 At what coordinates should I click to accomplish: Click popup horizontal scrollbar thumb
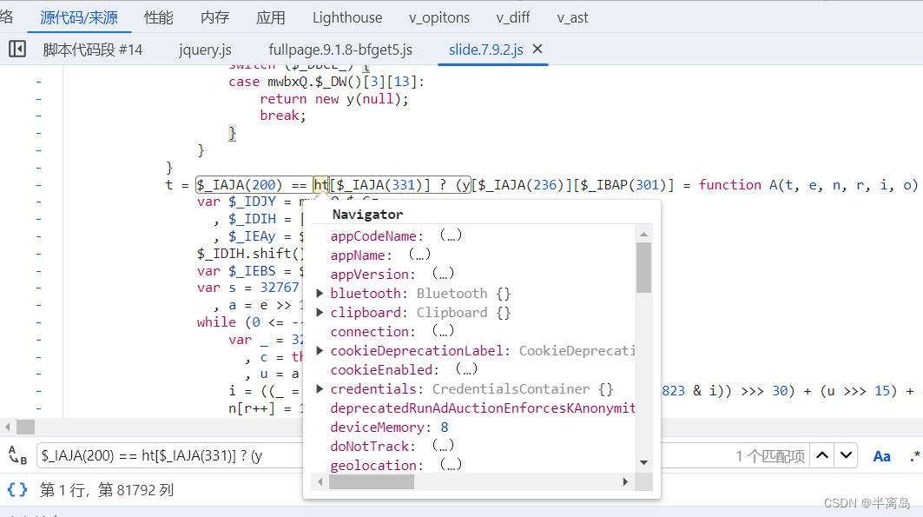coord(372,481)
